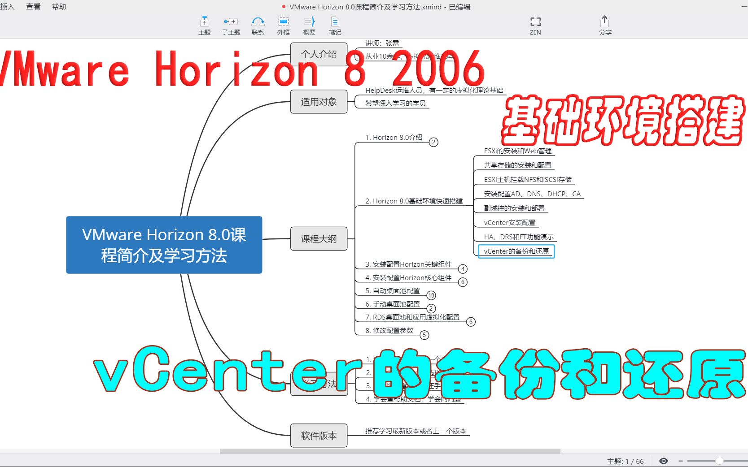
Task: Select subtopic 共享存储的安装和配置
Action: (x=517, y=165)
